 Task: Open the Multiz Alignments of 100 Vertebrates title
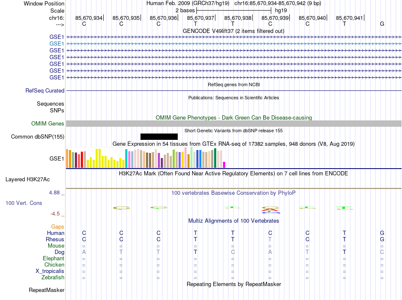pyautogui.click(x=233, y=221)
